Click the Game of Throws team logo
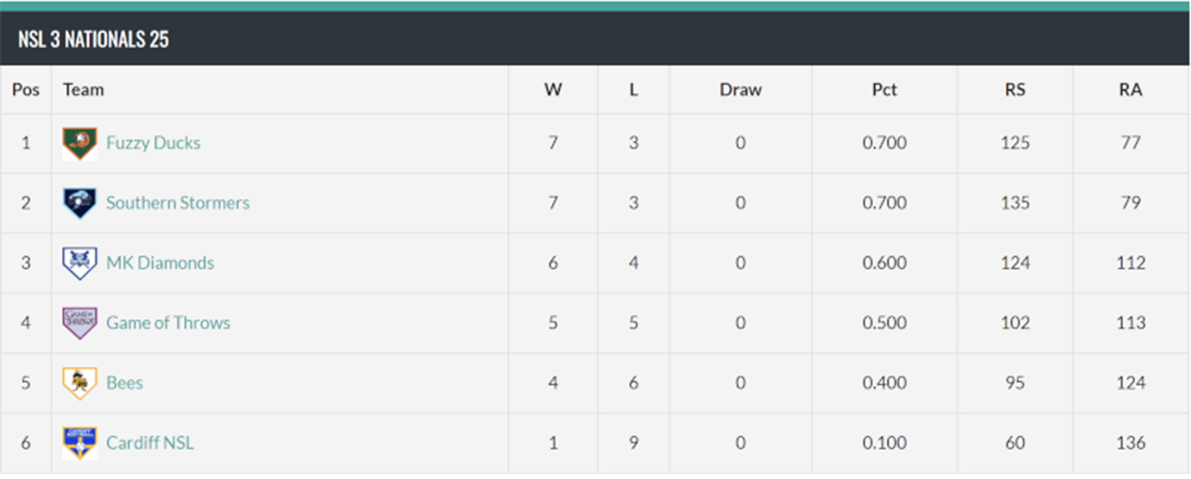The width and height of the screenshot is (1191, 479). pos(80,323)
